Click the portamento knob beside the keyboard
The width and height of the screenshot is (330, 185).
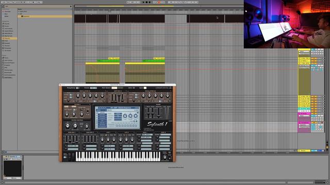point(165,157)
